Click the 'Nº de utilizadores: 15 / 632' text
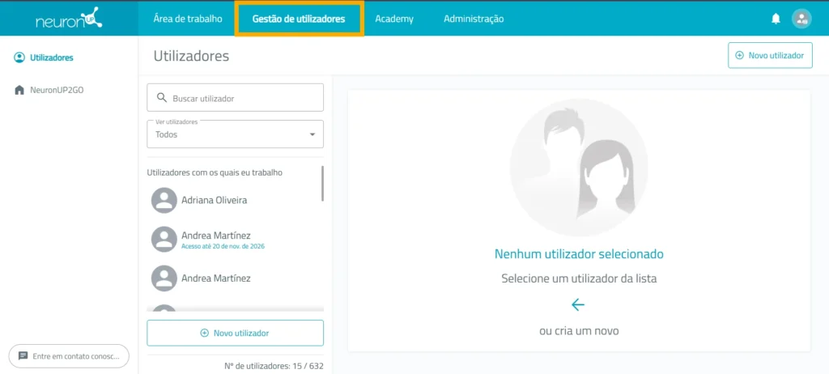The height and width of the screenshot is (374, 829). (x=274, y=366)
